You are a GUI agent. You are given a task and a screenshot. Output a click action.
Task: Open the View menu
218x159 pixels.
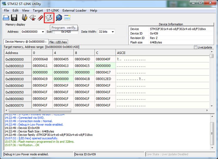(26, 10)
